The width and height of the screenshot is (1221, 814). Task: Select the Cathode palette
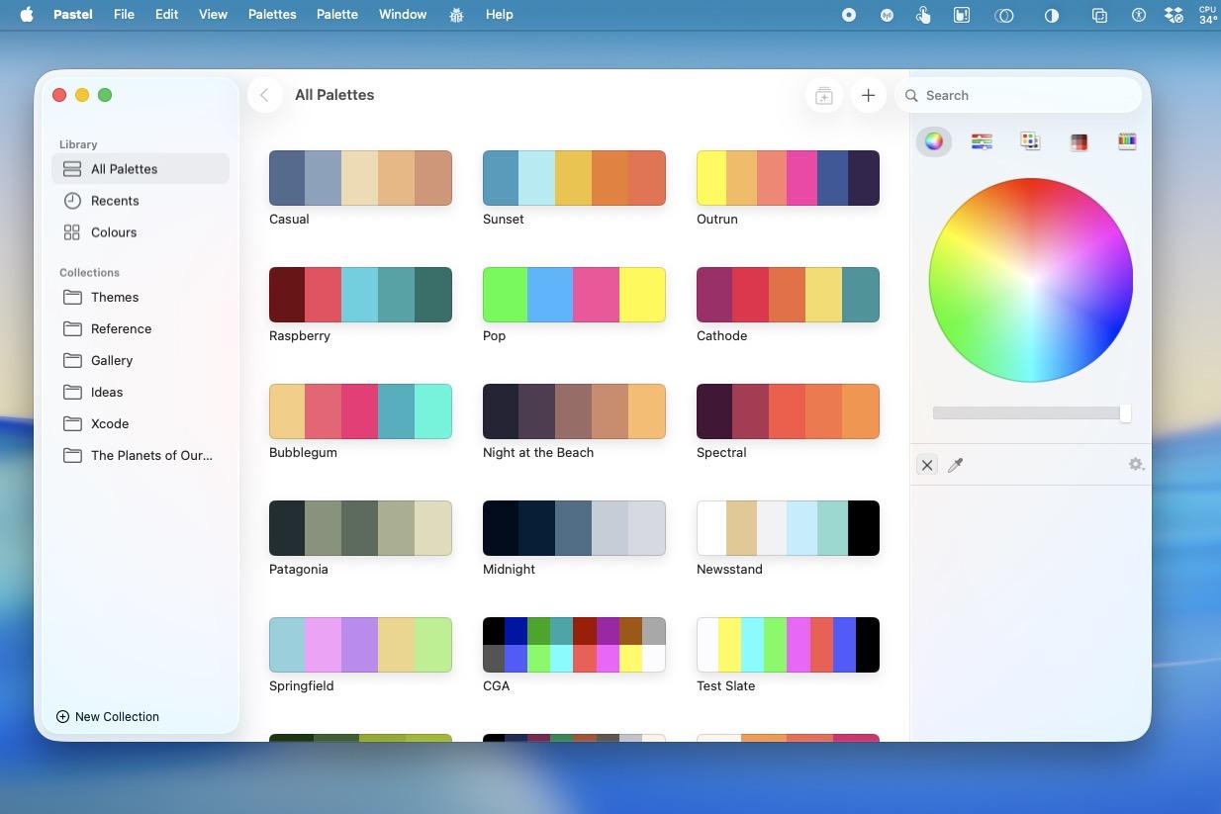pos(788,295)
